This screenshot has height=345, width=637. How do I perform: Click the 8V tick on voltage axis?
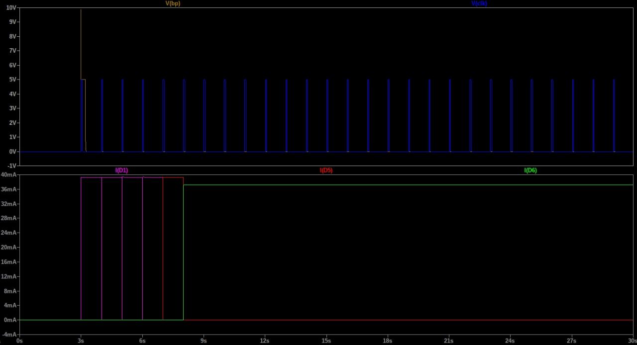pos(13,37)
